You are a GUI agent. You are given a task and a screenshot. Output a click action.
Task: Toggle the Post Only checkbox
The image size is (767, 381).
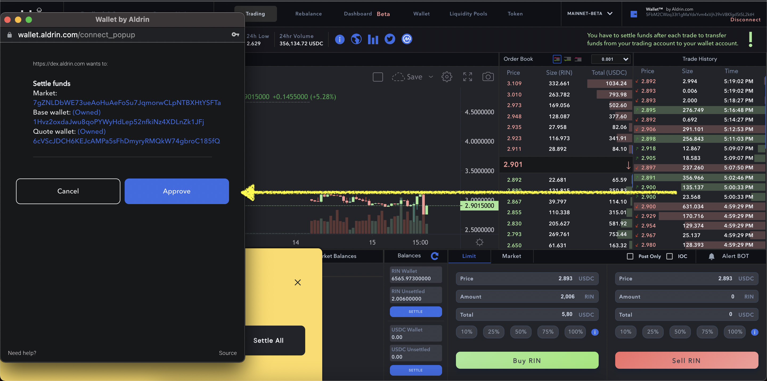630,256
